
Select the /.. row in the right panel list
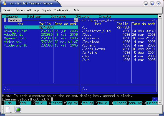[119, 27]
